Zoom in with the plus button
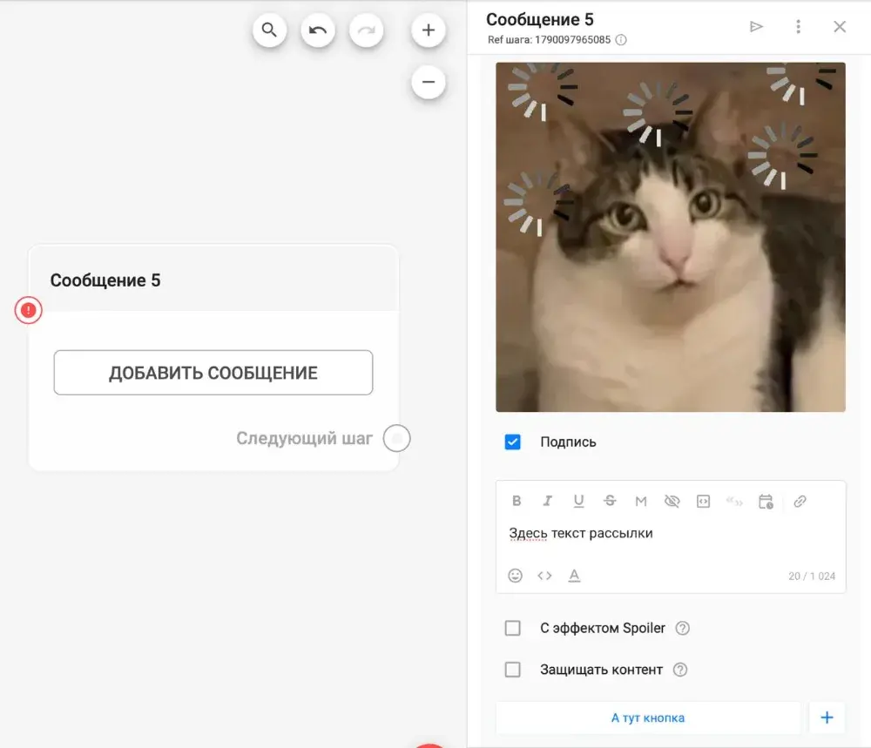Viewport: 871px width, 748px height. click(x=429, y=30)
